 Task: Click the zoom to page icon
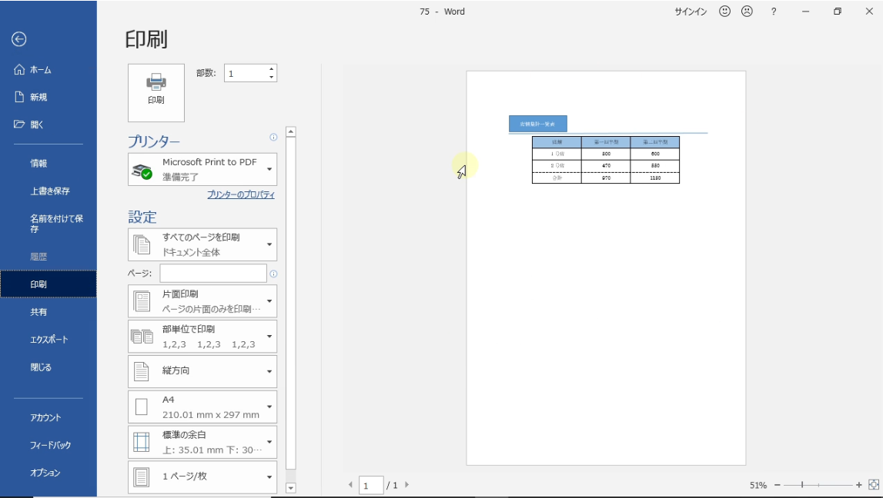click(873, 485)
